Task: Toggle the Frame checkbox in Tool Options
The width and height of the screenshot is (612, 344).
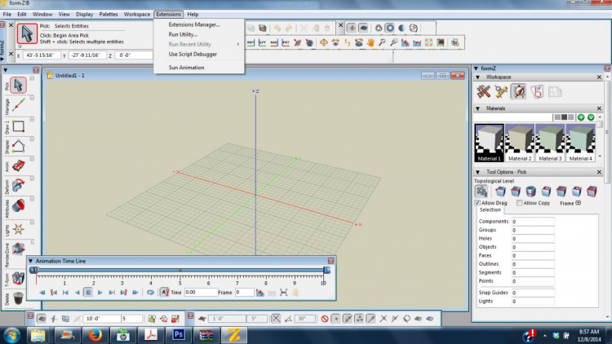Action: tap(578, 202)
